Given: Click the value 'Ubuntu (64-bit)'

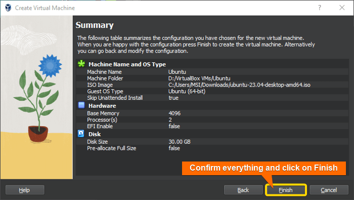Looking at the screenshot, I should pyautogui.click(x=187, y=91).
